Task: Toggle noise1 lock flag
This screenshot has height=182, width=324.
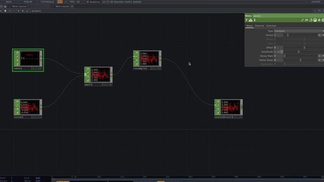Action: (18, 109)
